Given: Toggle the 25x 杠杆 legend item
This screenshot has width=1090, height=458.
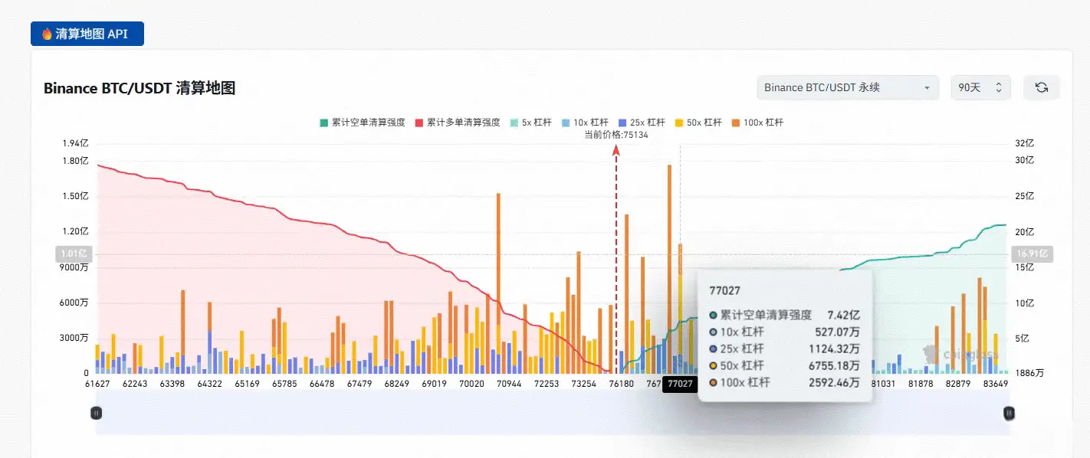Looking at the screenshot, I should click(x=642, y=123).
